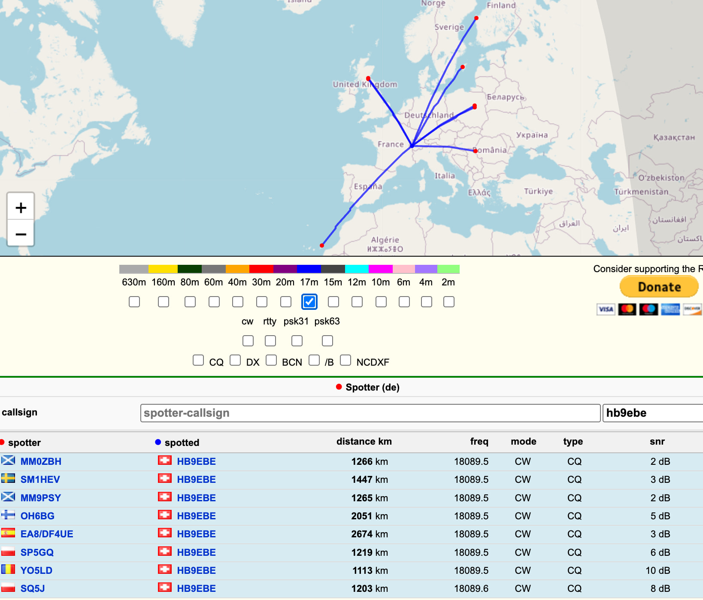Open HB9EBE link in the first row
The height and width of the screenshot is (600, 703).
196,461
